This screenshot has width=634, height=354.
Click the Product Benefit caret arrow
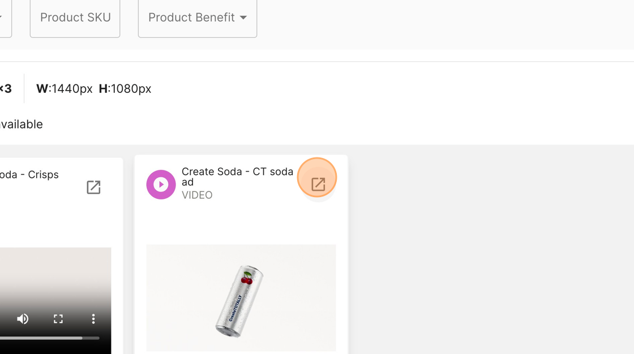coord(243,18)
